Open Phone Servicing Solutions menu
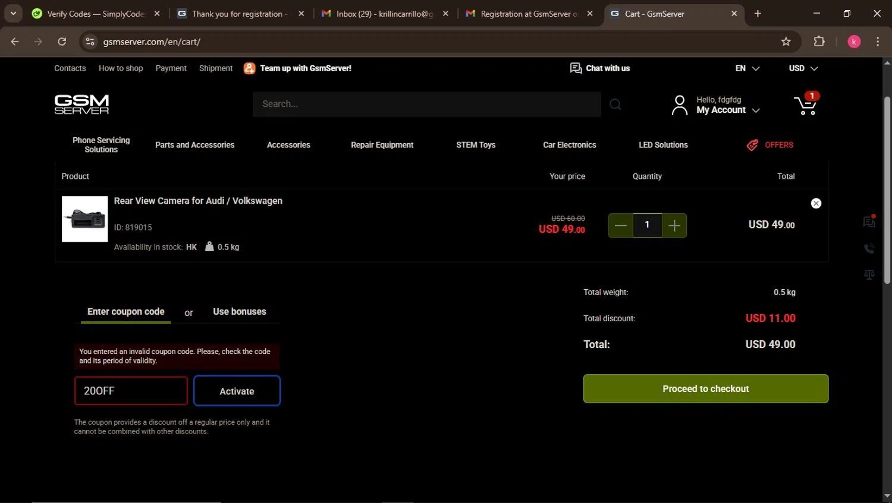Screen dimensions: 892x503 (101, 145)
